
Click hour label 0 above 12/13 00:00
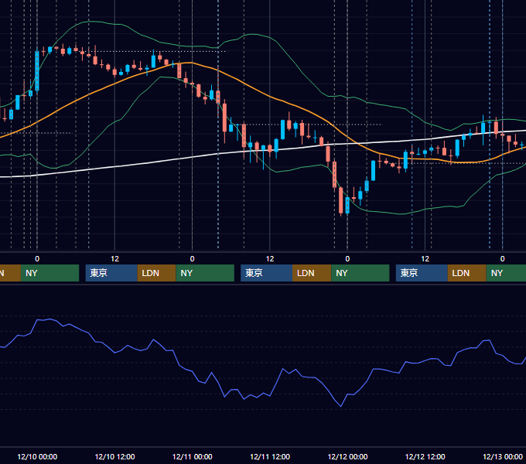pyautogui.click(x=503, y=259)
